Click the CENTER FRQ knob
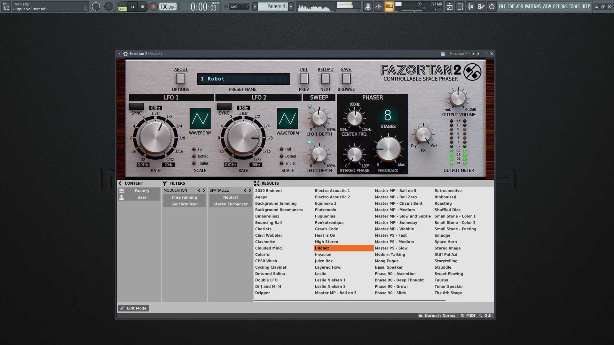 pyautogui.click(x=354, y=118)
